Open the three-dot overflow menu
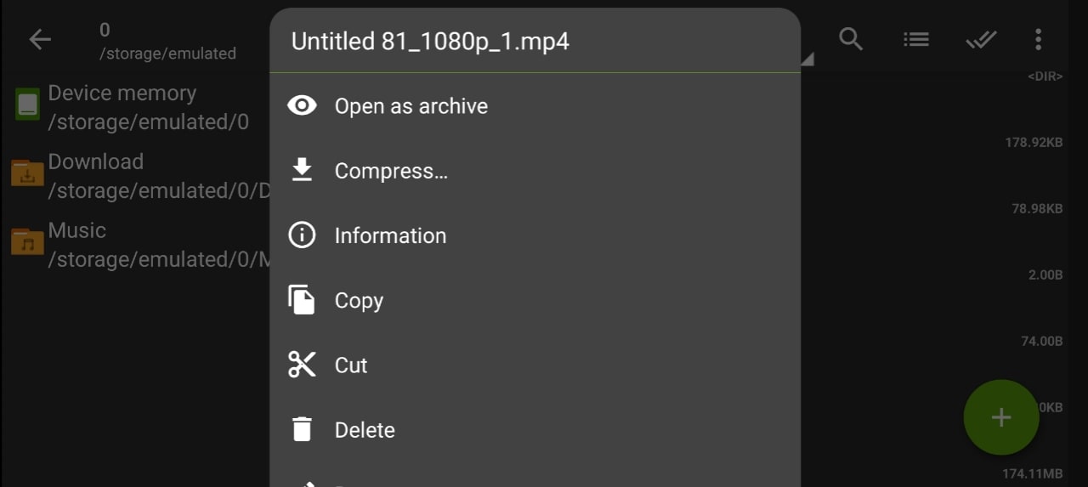This screenshot has height=487, width=1088. pos(1038,39)
